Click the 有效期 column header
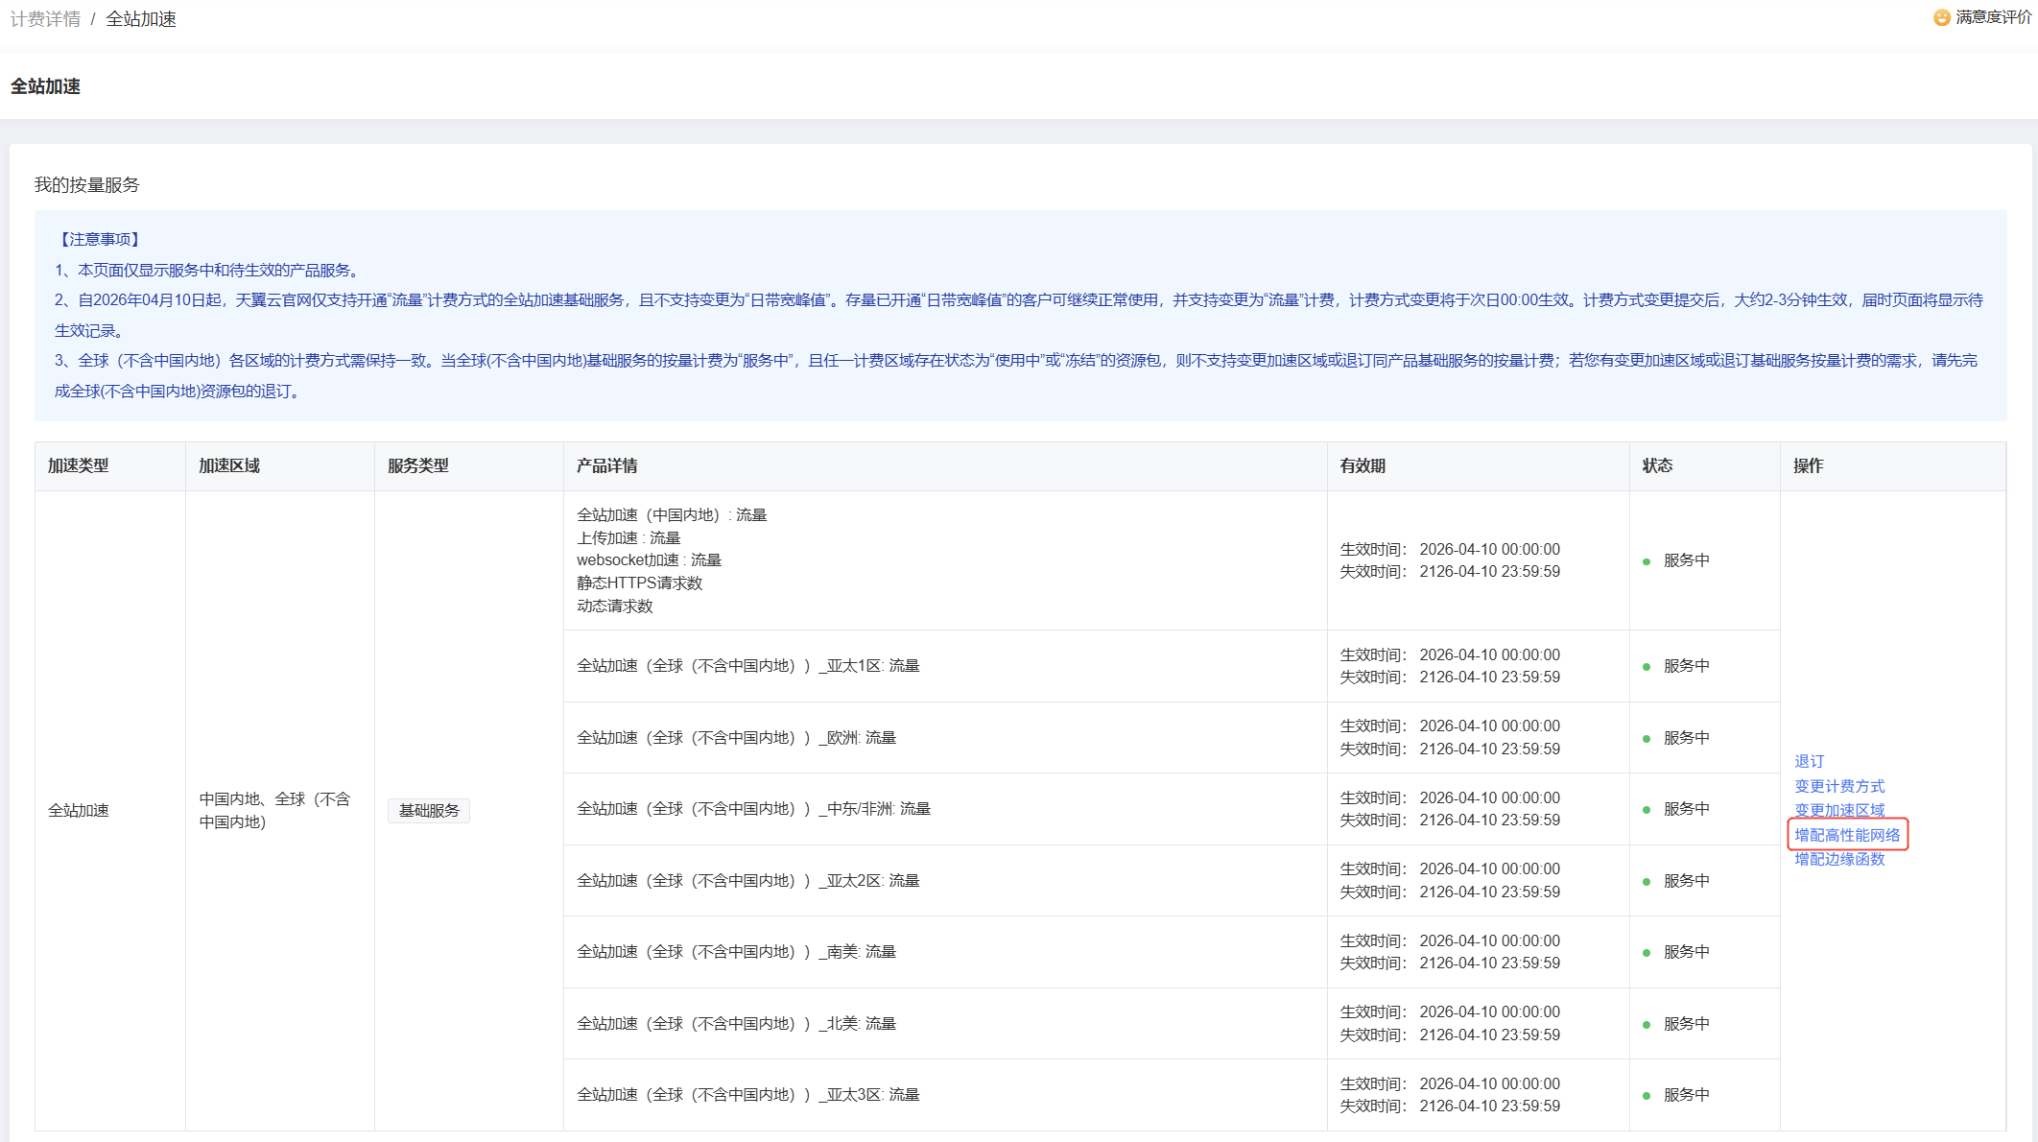Image resolution: width=2038 pixels, height=1142 pixels. tap(1363, 465)
